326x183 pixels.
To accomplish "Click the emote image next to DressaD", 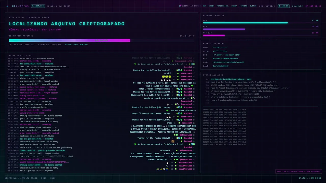I will [173, 141].
